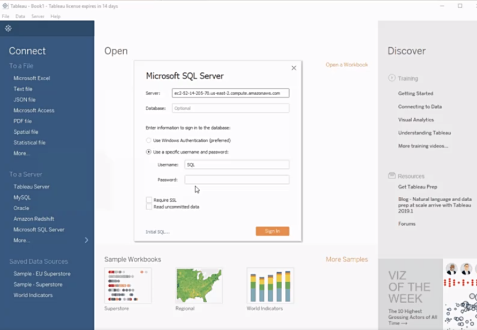477x330 pixels.
Task: Open Getting Started training video
Action: pyautogui.click(x=415, y=93)
